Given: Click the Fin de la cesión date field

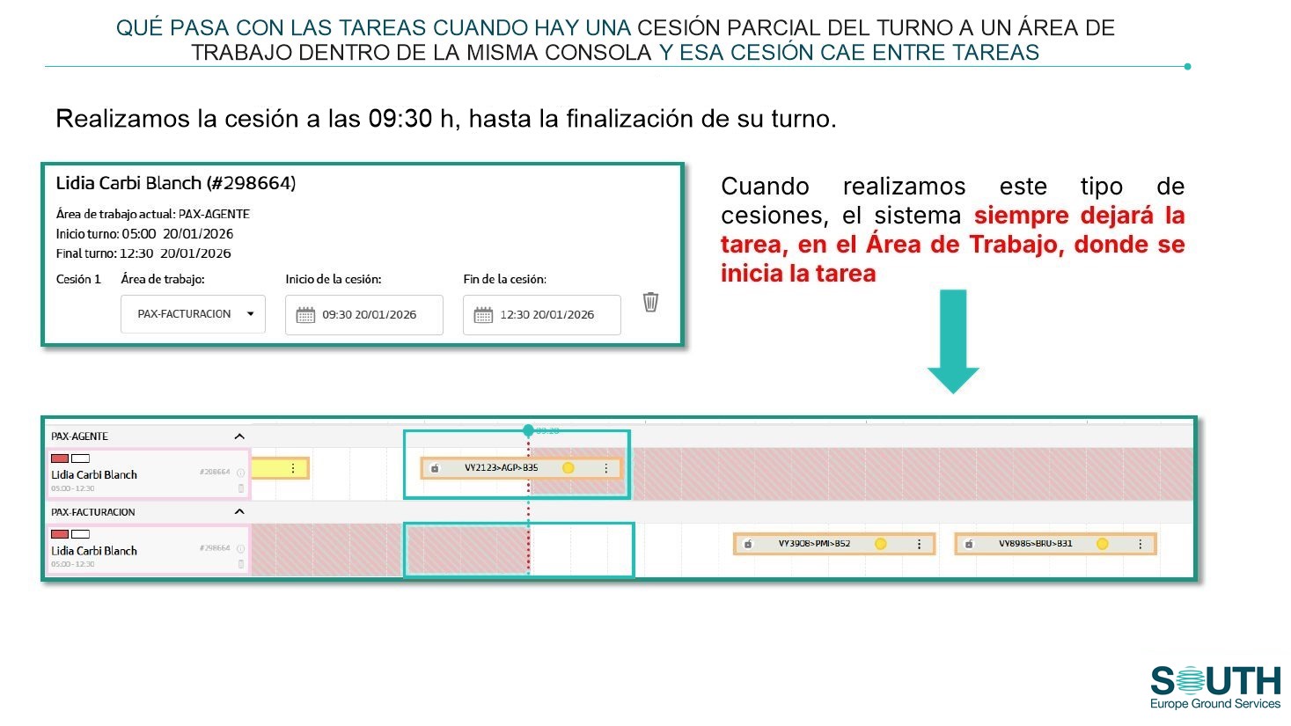Looking at the screenshot, I should (542, 315).
